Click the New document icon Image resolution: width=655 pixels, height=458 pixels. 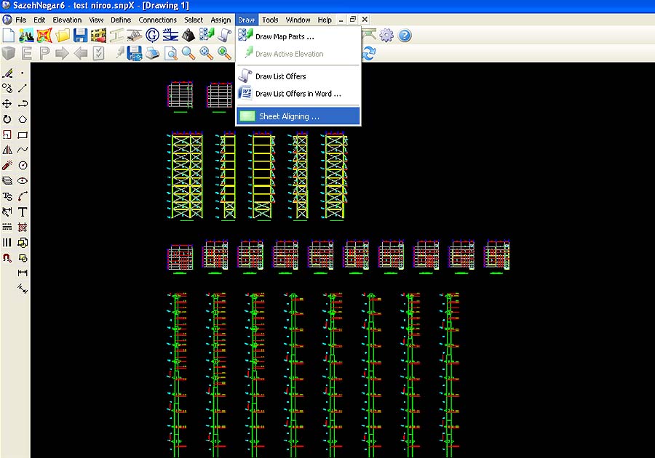(8, 36)
